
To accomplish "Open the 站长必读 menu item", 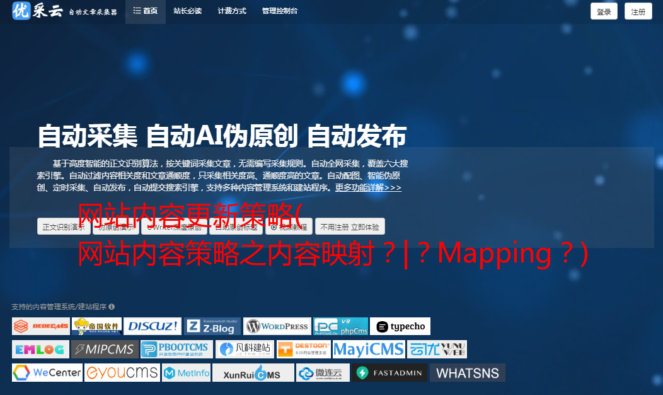I will 187,11.
